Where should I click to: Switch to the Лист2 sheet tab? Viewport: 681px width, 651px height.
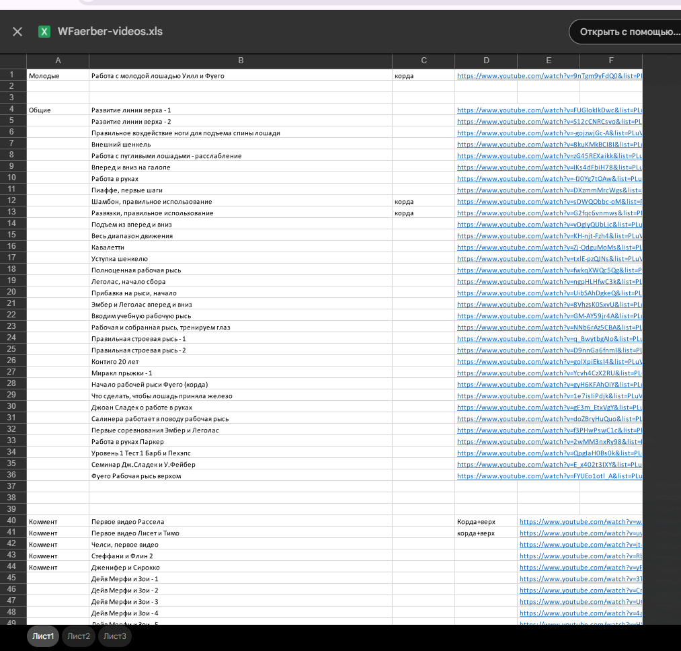[79, 636]
